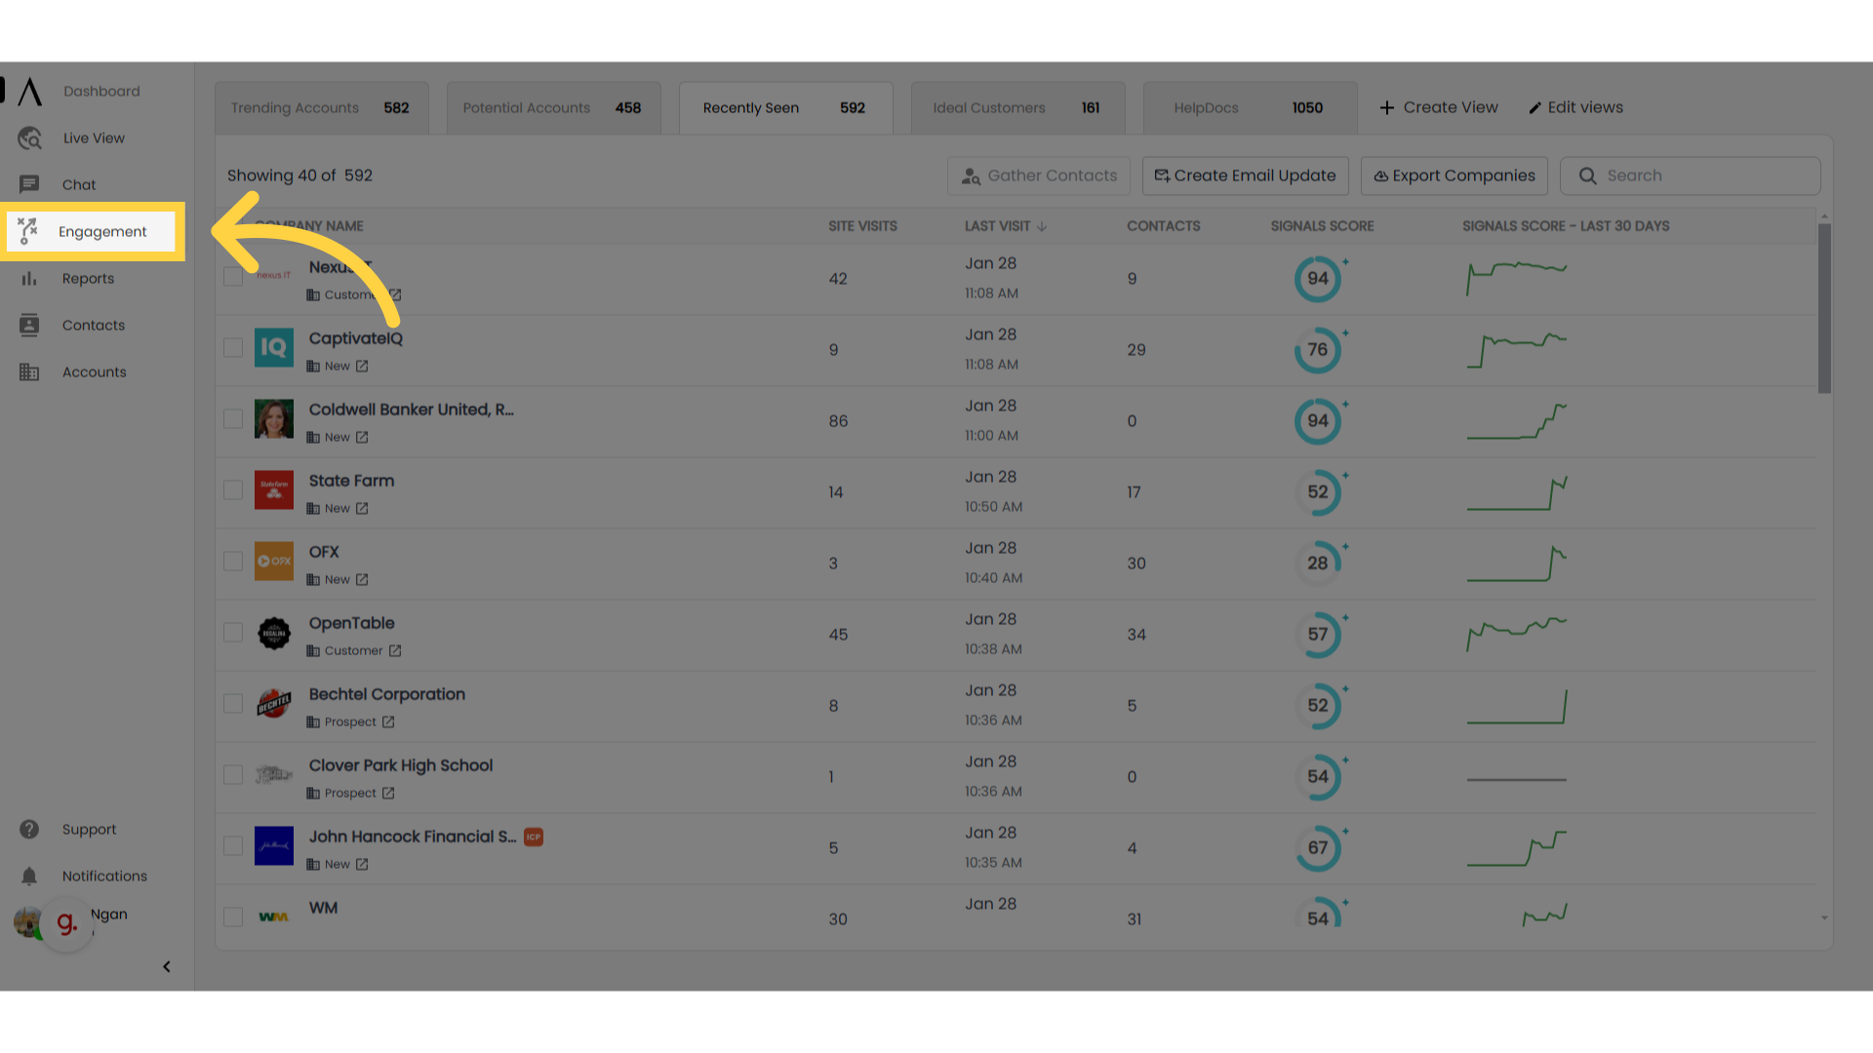Open external link icon for OFX

362,580
